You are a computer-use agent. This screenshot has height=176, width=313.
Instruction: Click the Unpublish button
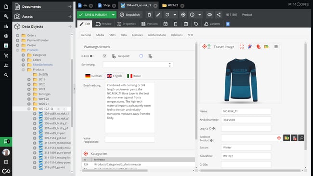tap(130, 15)
